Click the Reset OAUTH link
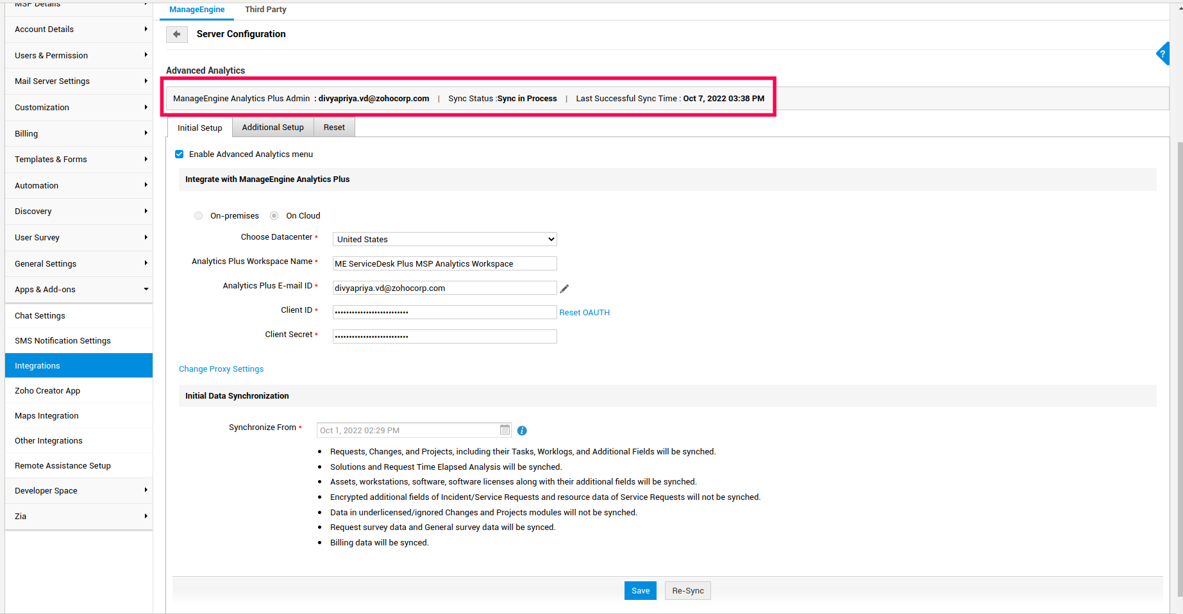The image size is (1183, 614). pyautogui.click(x=585, y=313)
